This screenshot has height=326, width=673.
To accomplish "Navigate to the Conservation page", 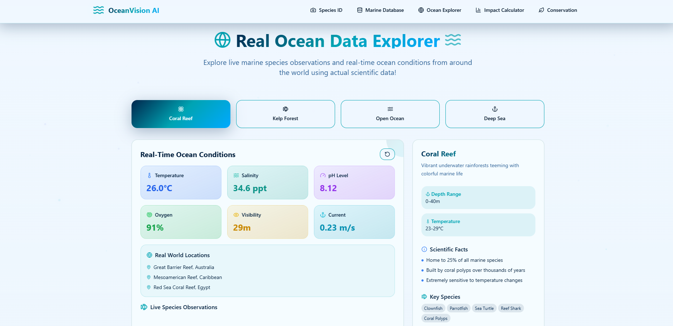I will (x=558, y=10).
